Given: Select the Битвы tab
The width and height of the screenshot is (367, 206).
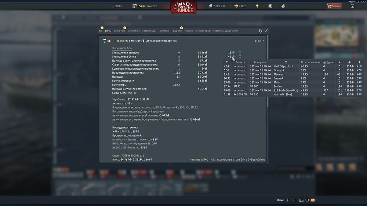Looking at the screenshot, I should 108,31.
